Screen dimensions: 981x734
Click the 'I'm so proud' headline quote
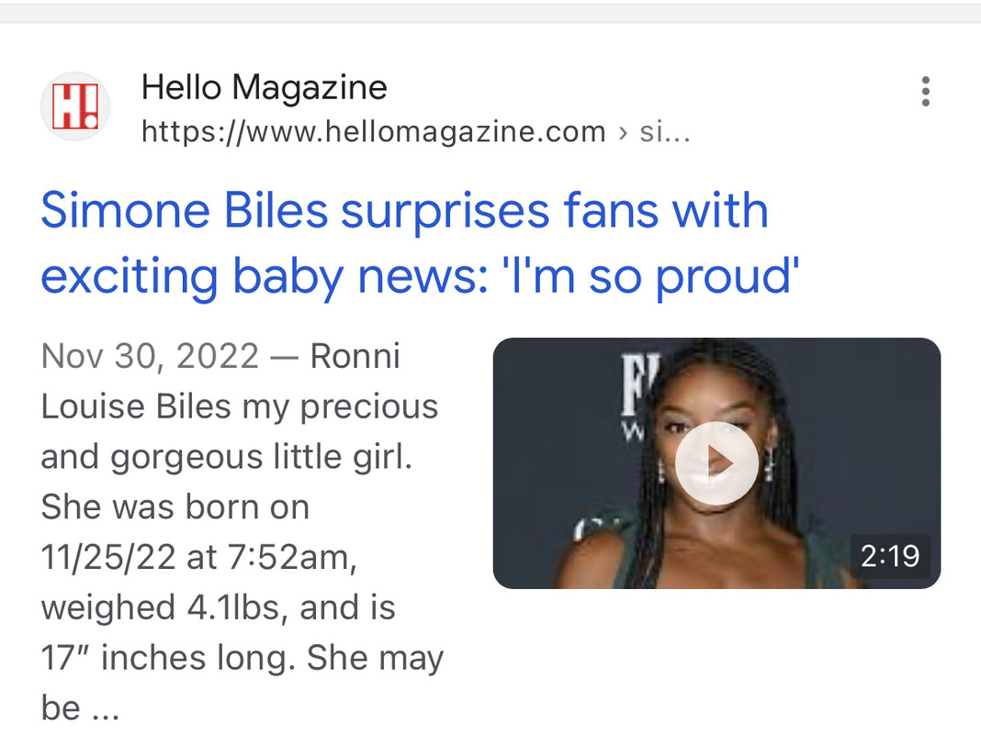(x=680, y=276)
